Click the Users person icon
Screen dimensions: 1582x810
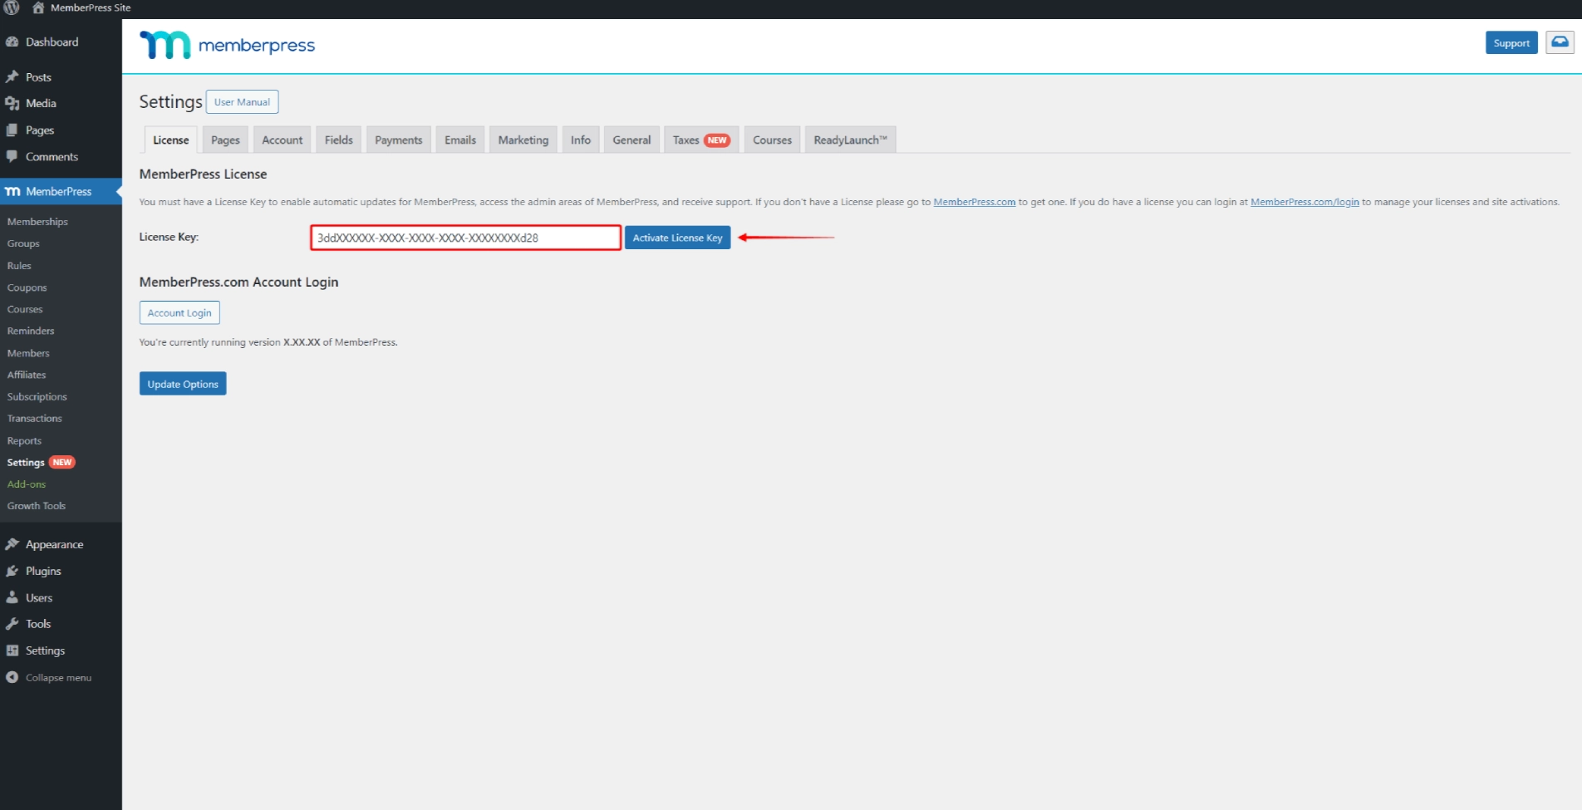pyautogui.click(x=12, y=598)
